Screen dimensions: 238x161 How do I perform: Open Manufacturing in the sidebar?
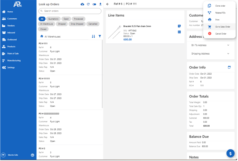pyautogui.click(x=14, y=60)
